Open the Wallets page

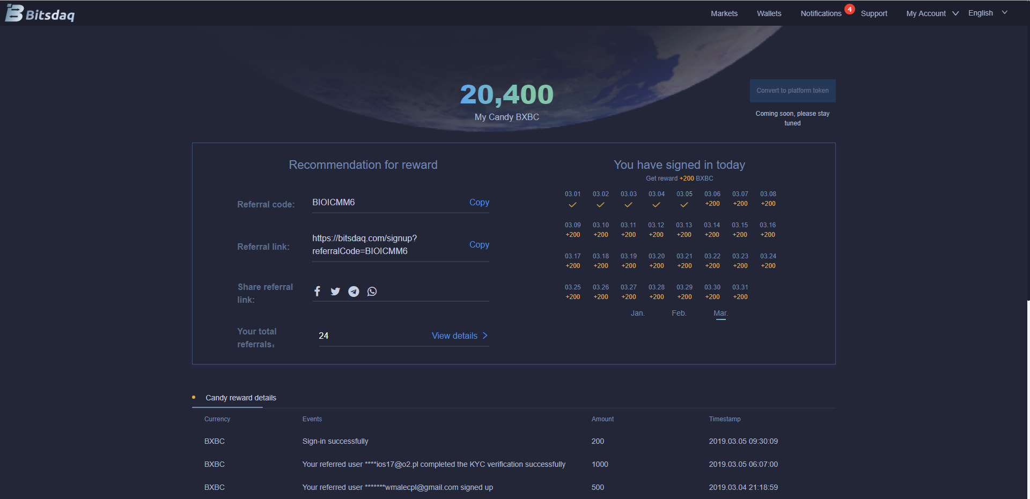click(x=769, y=13)
